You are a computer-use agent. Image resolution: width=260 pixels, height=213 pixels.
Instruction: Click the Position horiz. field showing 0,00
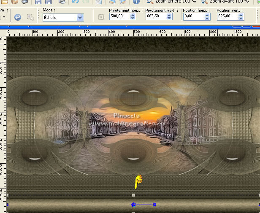(x=192, y=16)
